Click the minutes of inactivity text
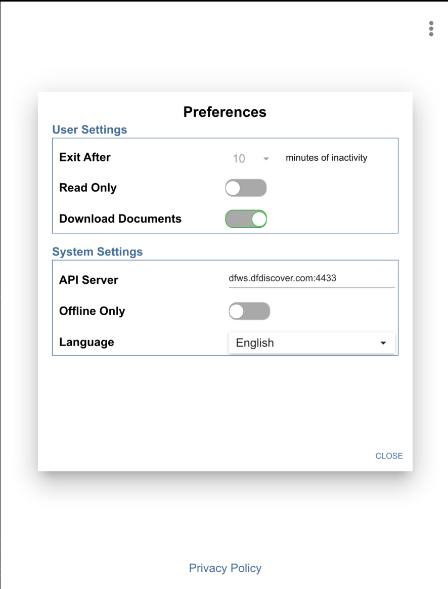The width and height of the screenshot is (448, 589). (326, 158)
